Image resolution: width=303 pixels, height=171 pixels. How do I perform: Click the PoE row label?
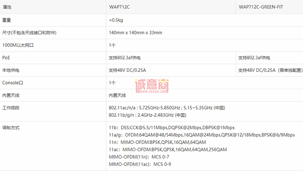(x=6, y=58)
